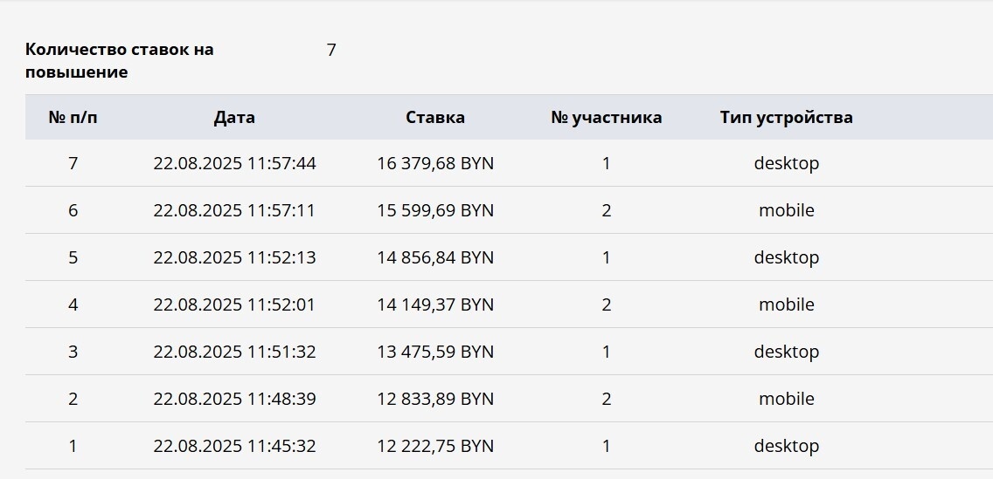993x479 pixels.
Task: Click the "№ участника" column header
Action: pos(606,117)
